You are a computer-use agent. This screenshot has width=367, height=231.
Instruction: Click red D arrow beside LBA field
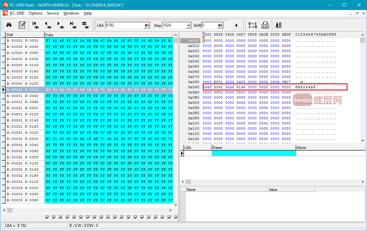pyautogui.click(x=147, y=25)
